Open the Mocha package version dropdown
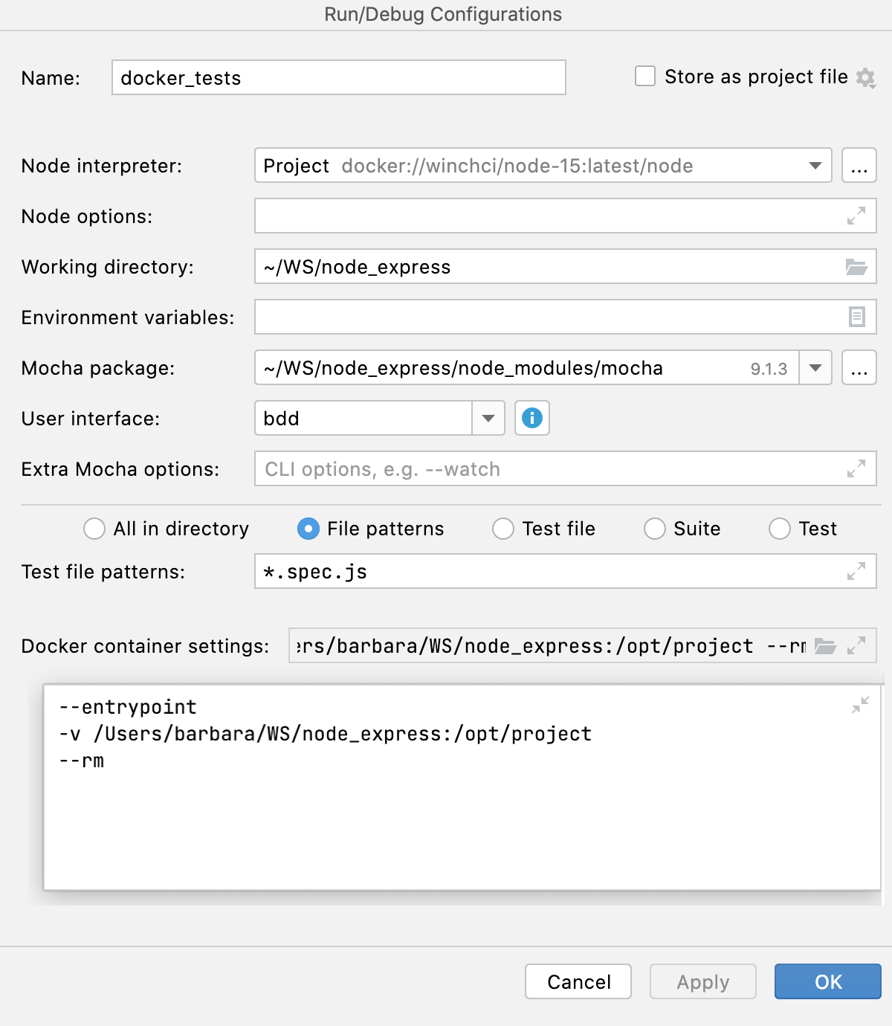 [x=815, y=367]
